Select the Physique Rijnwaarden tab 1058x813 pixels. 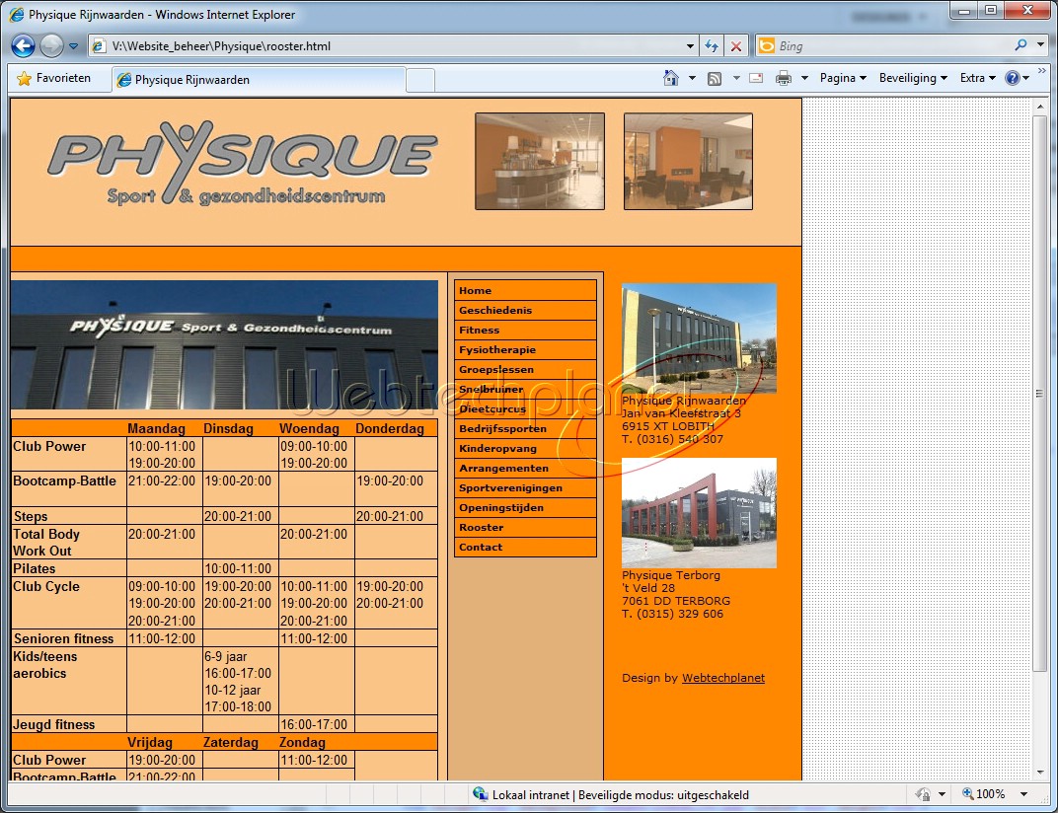click(260, 80)
